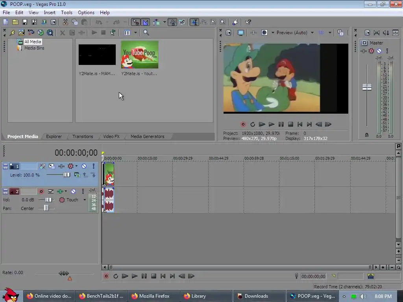Open Downloads window from taskbar
Image resolution: width=403 pixels, height=302 pixels.
click(x=259, y=296)
